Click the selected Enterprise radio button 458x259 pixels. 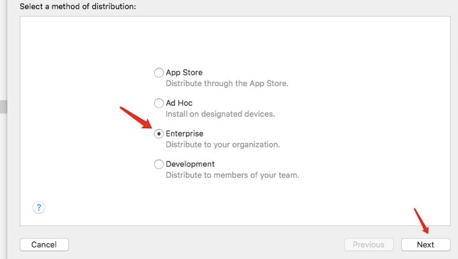(159, 133)
